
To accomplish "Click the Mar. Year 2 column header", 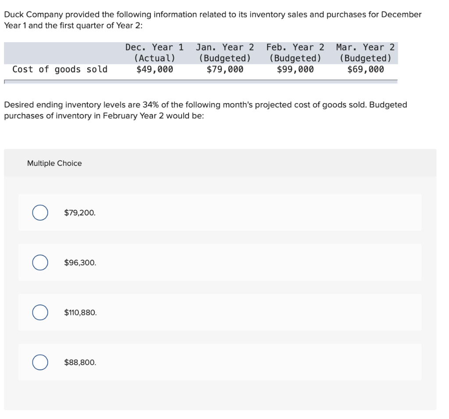I will 365,47.
